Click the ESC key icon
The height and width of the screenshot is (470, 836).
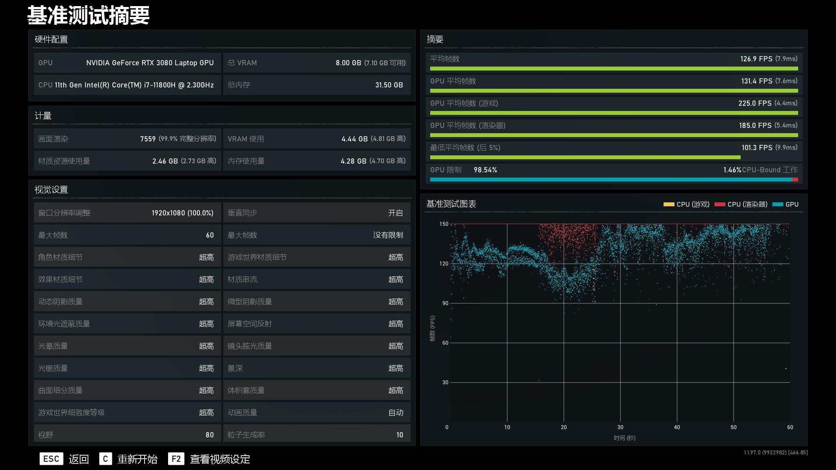(51, 459)
